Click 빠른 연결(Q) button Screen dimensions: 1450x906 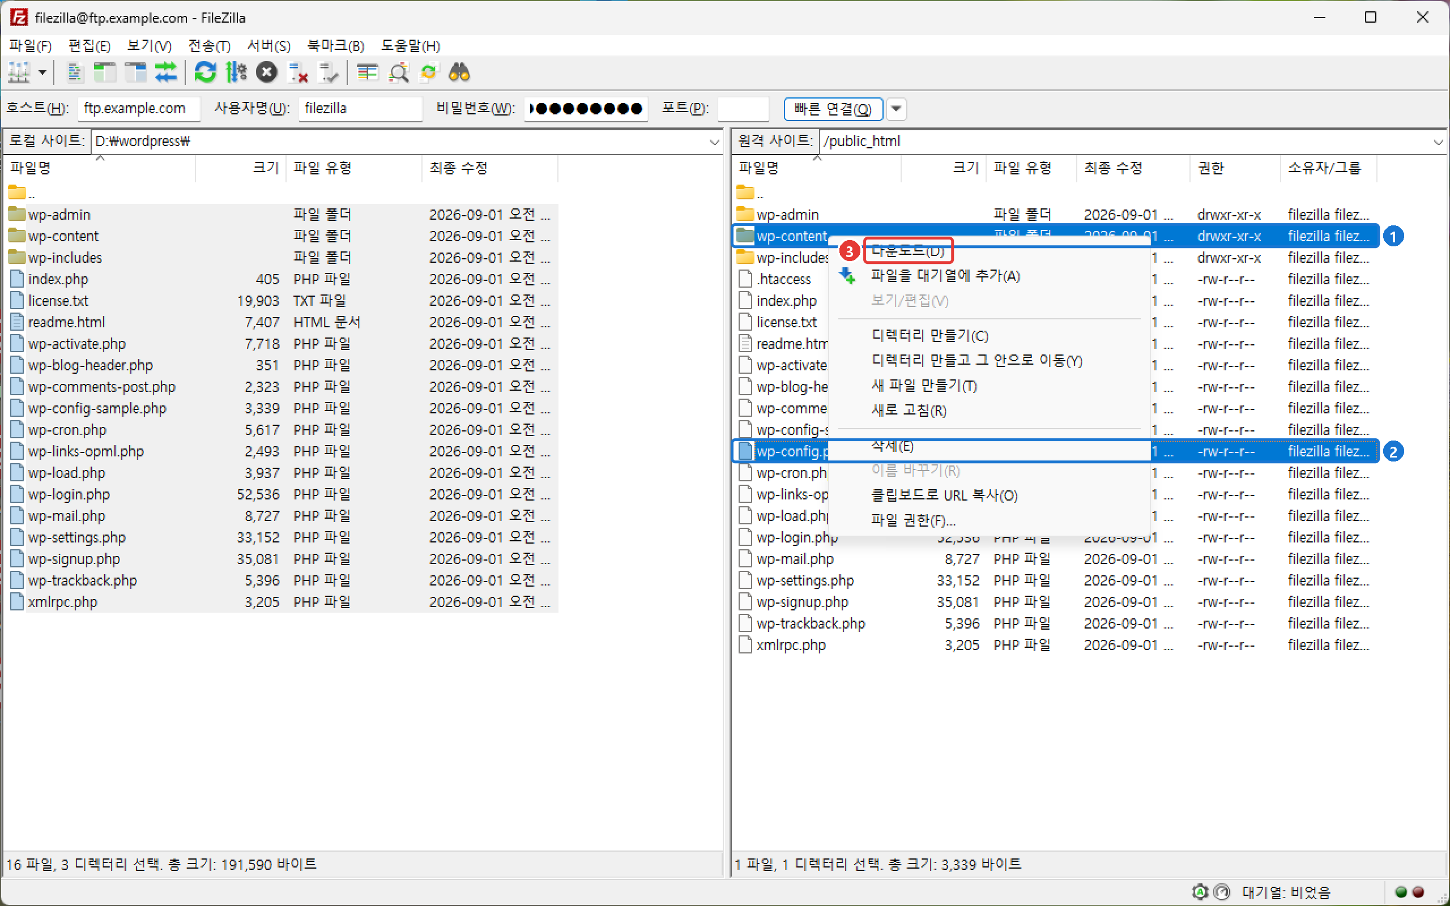[x=833, y=109]
